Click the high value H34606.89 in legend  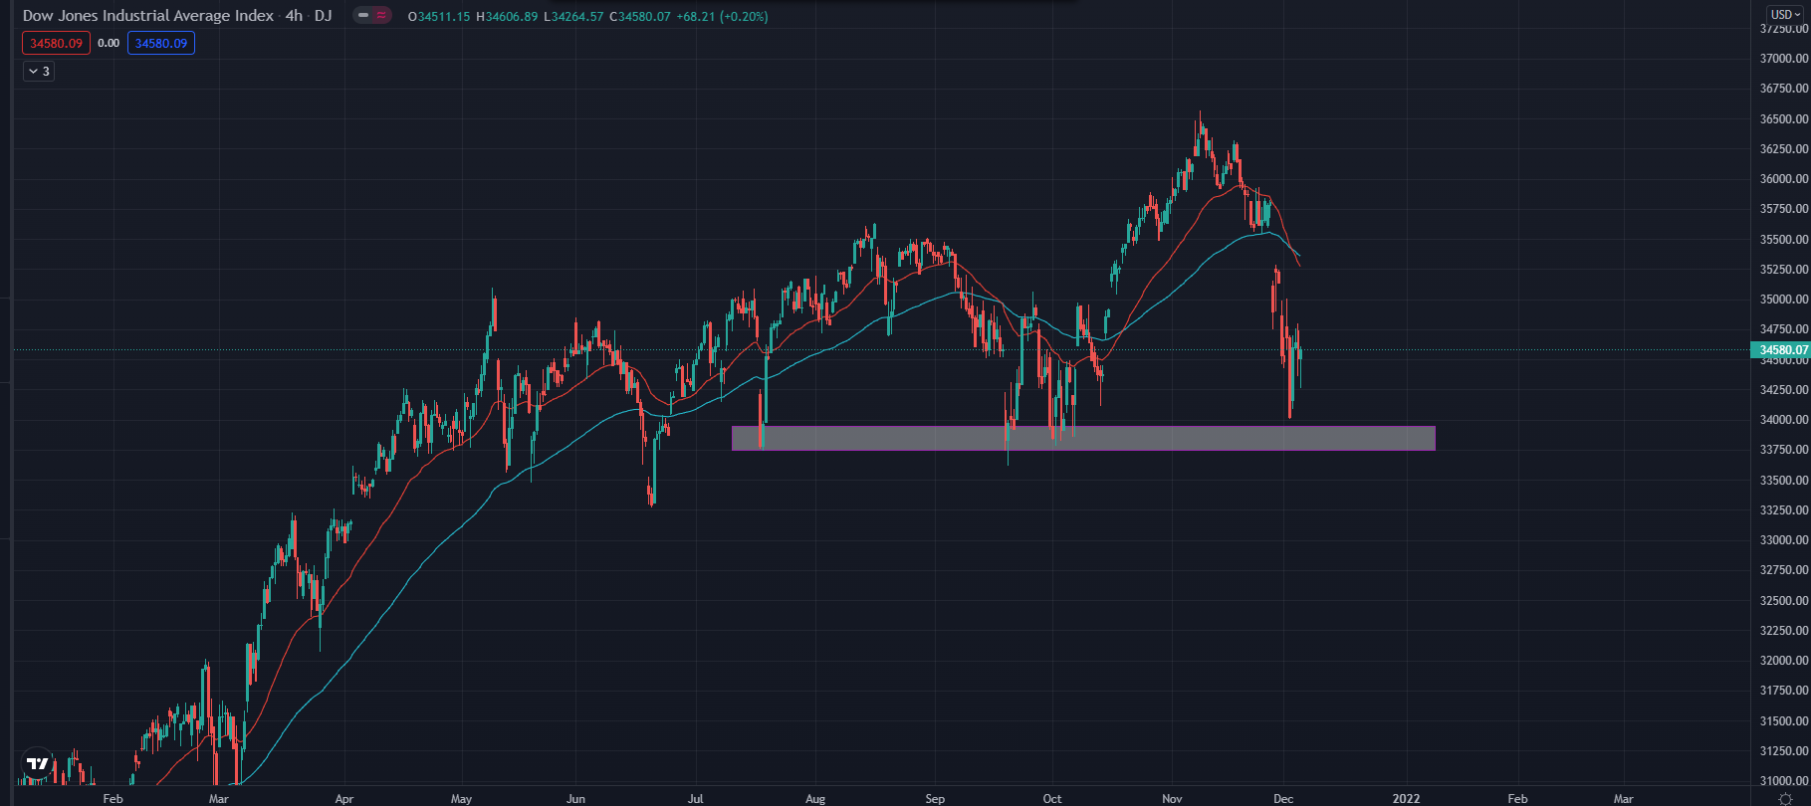click(507, 16)
